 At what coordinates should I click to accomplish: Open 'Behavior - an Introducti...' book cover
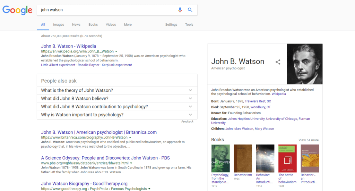point(310,158)
